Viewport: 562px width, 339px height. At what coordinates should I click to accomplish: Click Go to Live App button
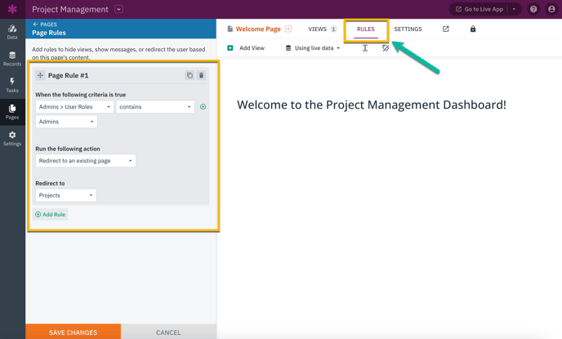[x=479, y=9]
